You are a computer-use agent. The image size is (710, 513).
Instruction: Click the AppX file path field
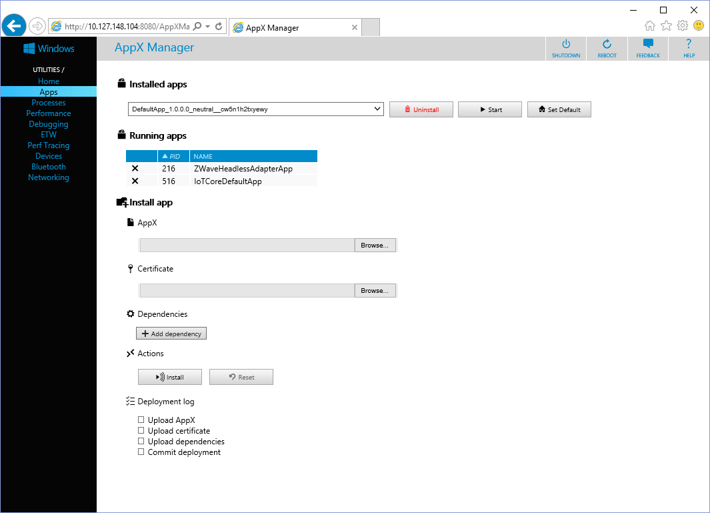pyautogui.click(x=247, y=245)
